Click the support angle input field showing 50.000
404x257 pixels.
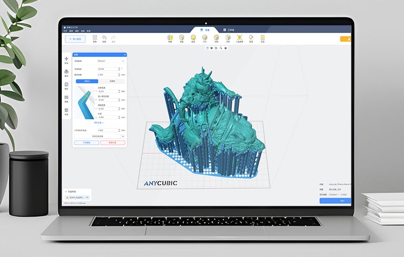(x=107, y=69)
